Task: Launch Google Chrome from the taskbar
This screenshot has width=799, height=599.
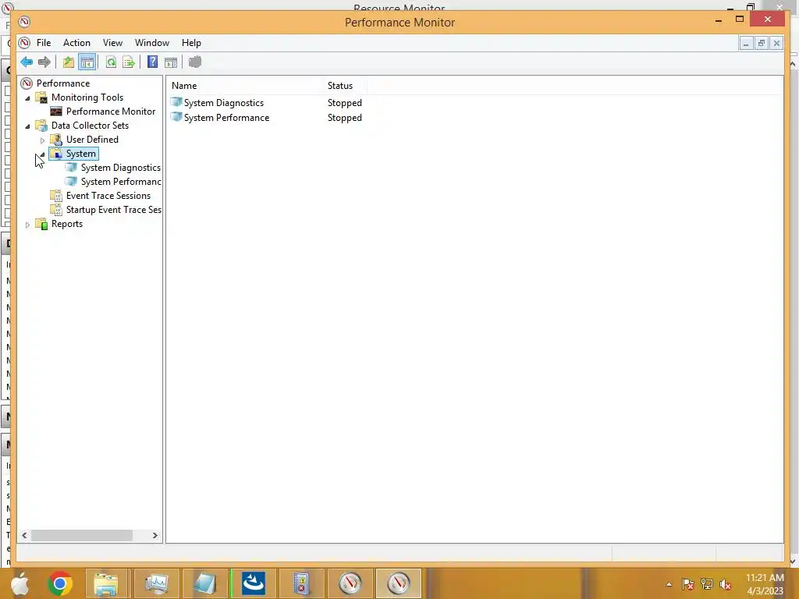Action: click(59, 583)
